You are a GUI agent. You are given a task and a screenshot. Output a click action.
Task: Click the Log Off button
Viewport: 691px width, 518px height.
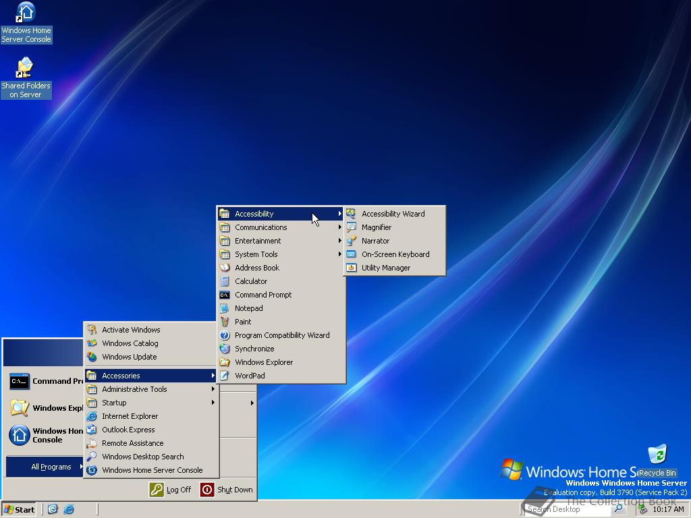click(170, 490)
